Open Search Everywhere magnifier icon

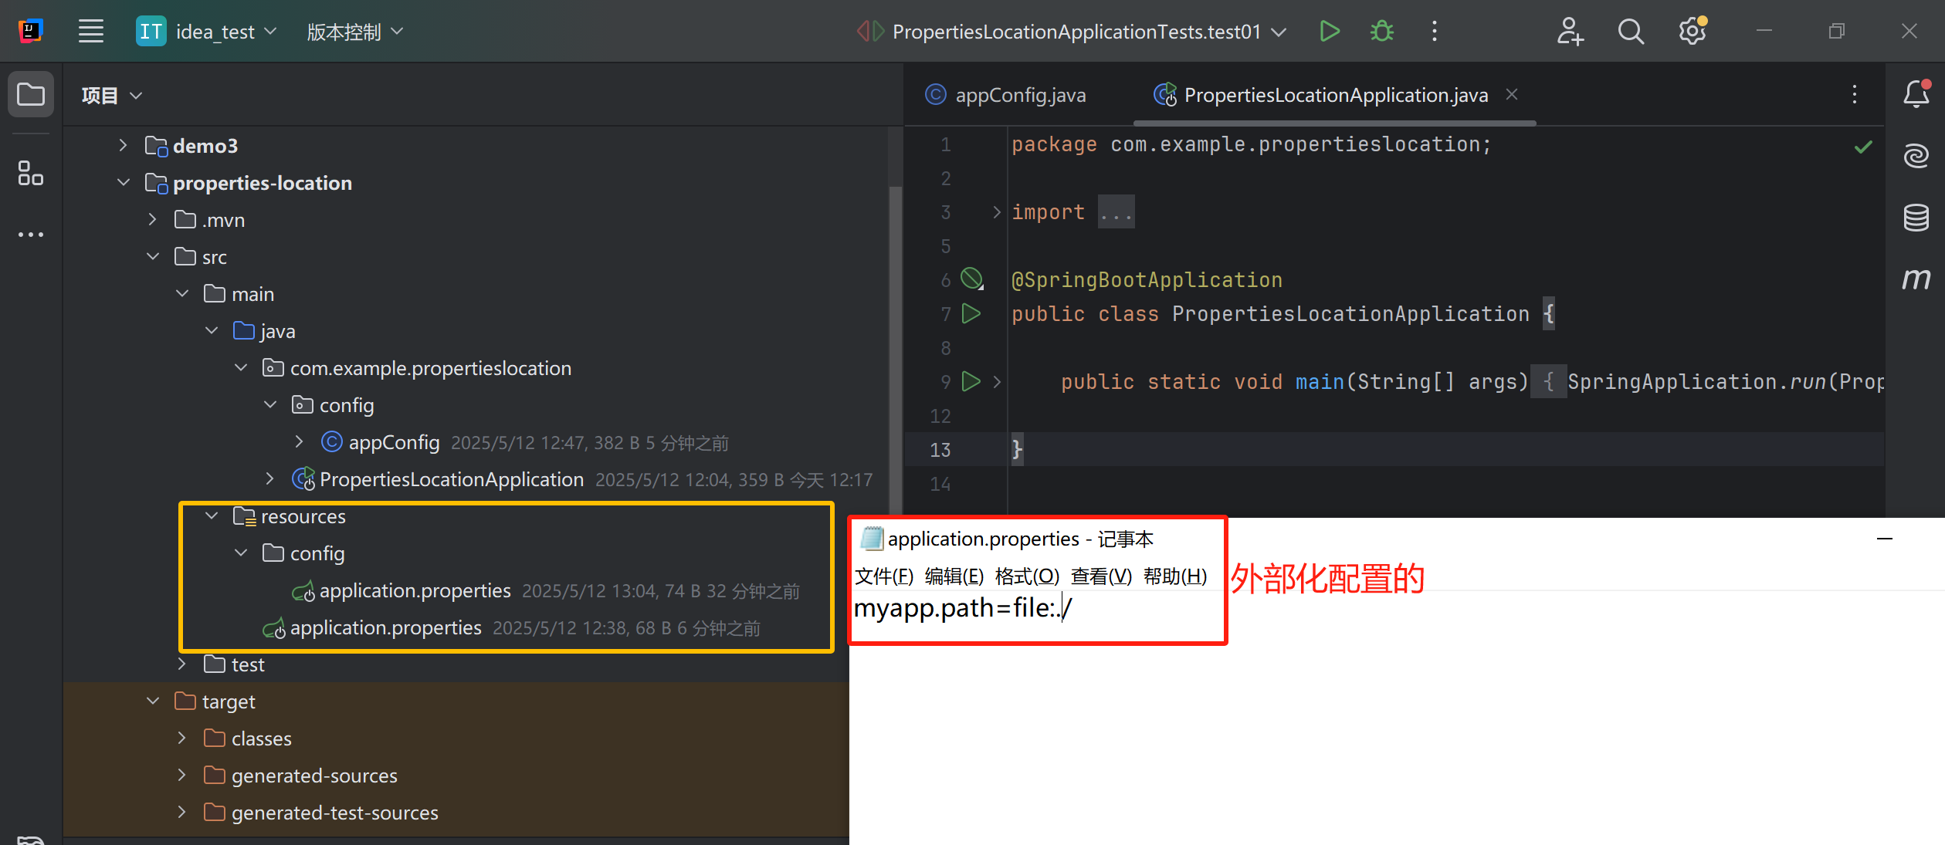pos(1630,32)
